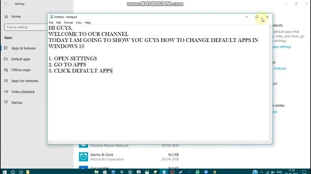The height and width of the screenshot is (174, 311).
Task: Open the Camera app on taskbar
Action: (138, 172)
